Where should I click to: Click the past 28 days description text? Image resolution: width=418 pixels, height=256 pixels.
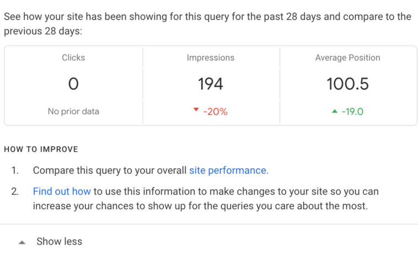[207, 24]
